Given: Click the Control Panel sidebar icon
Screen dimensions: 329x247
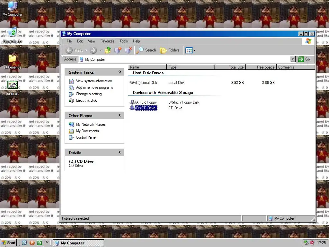Looking at the screenshot, I should click(71, 138).
